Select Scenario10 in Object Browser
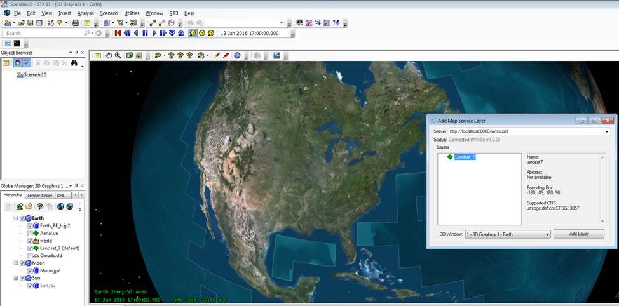 pos(35,74)
